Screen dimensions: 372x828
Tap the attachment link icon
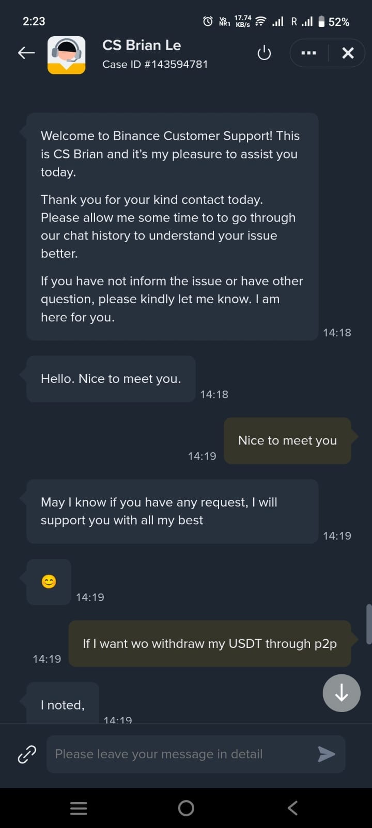(x=27, y=754)
